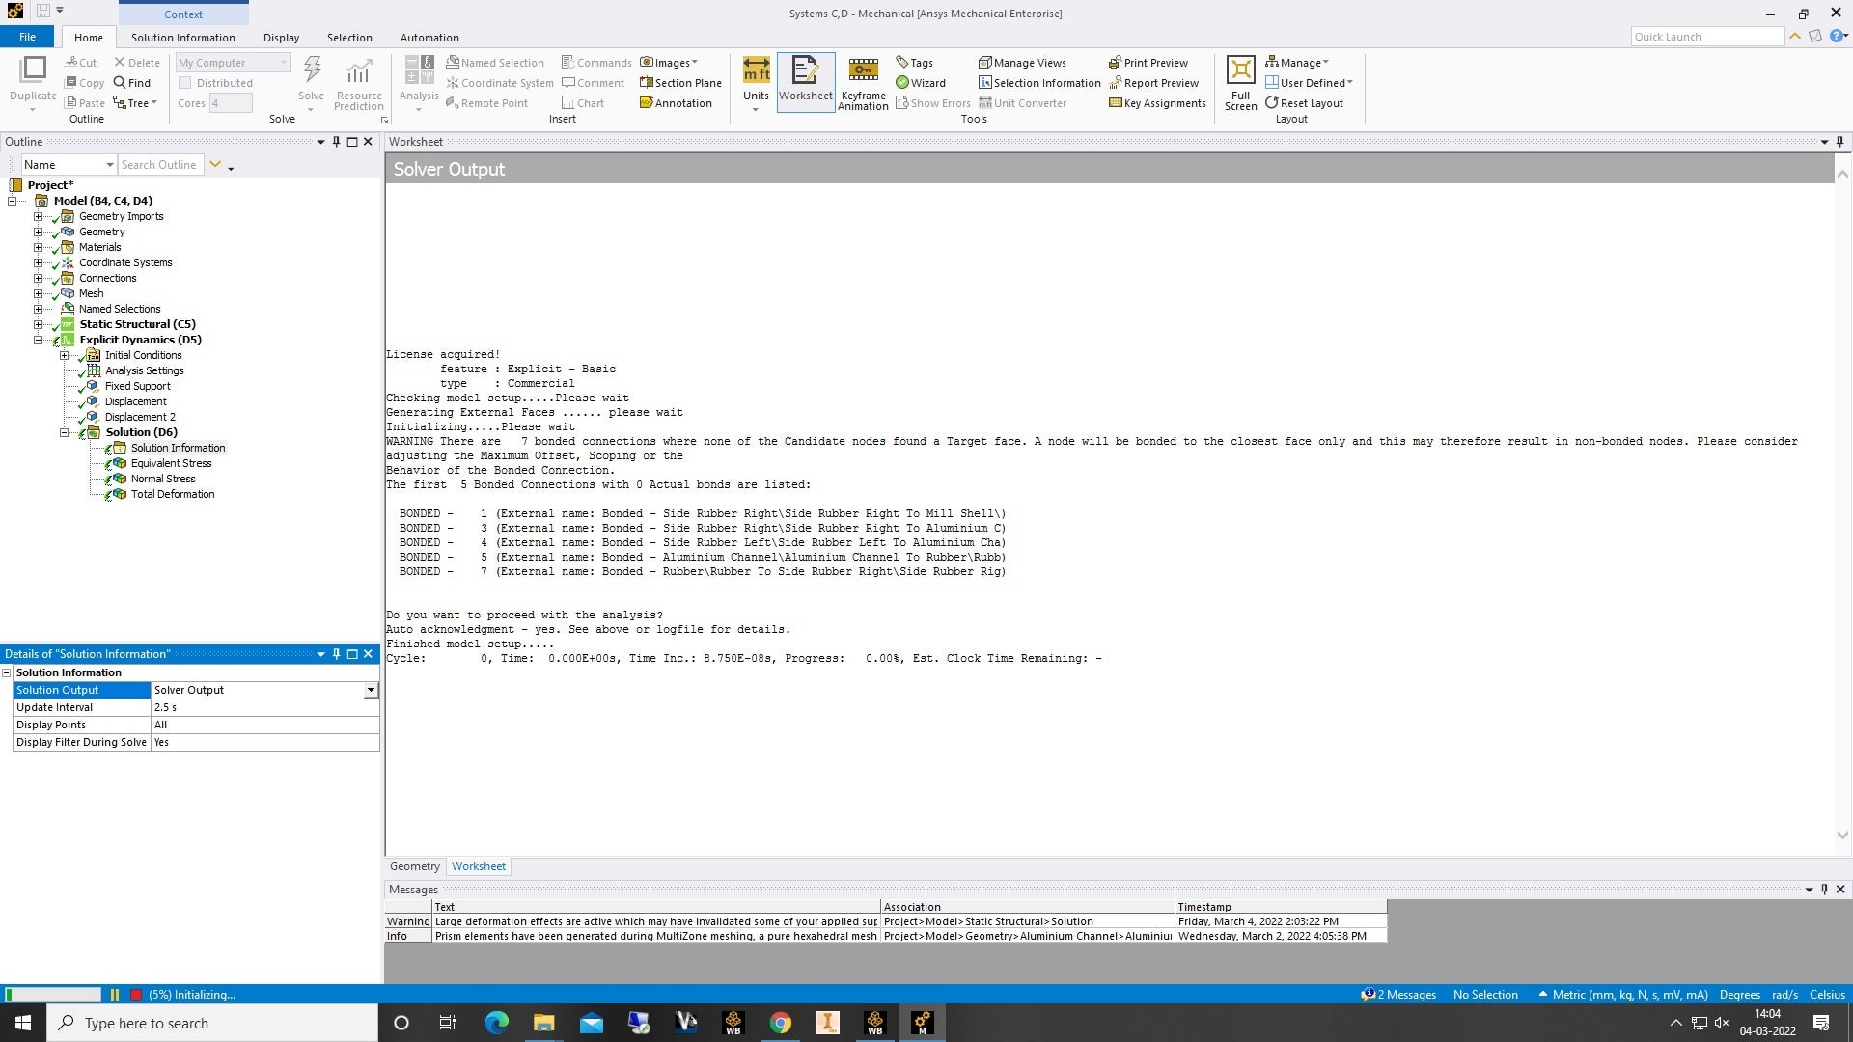Viewport: 1853px width, 1042px height.
Task: Click Find in the Outline group
Action: click(132, 83)
